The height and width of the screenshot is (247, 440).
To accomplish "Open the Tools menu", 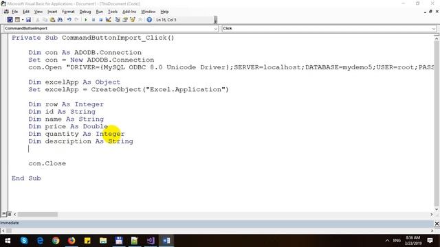I will click(x=113, y=12).
